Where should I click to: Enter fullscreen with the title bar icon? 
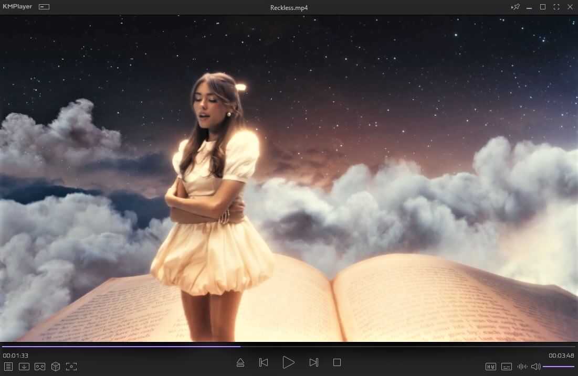(x=556, y=7)
